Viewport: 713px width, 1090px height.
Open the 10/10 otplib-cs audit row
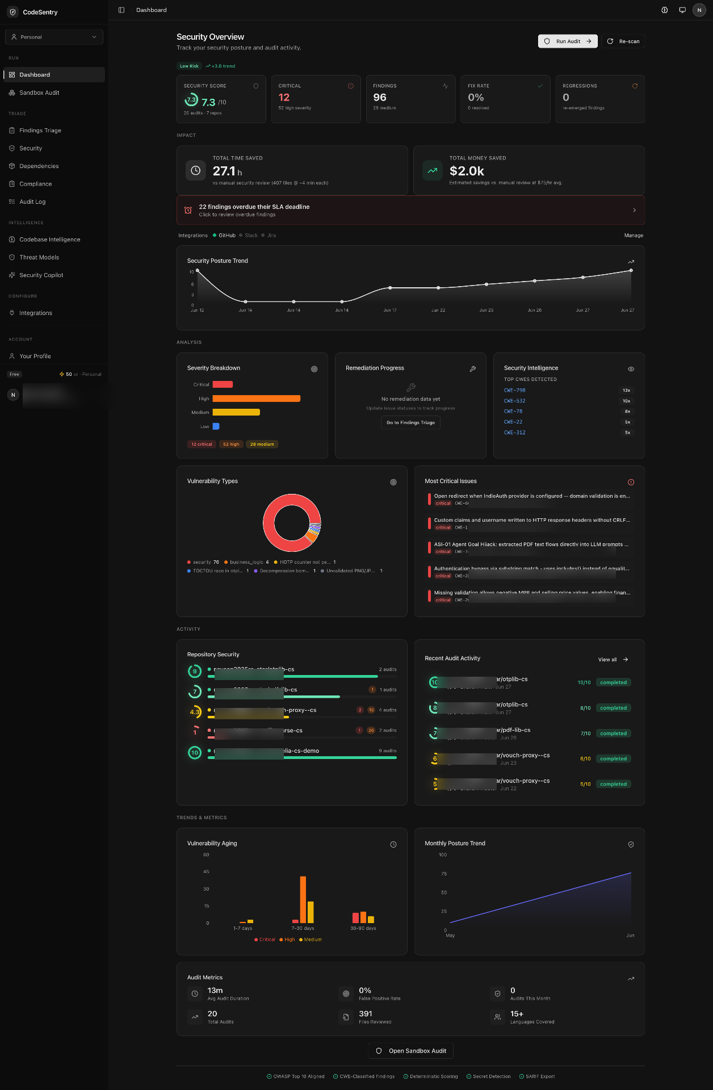pyautogui.click(x=530, y=682)
